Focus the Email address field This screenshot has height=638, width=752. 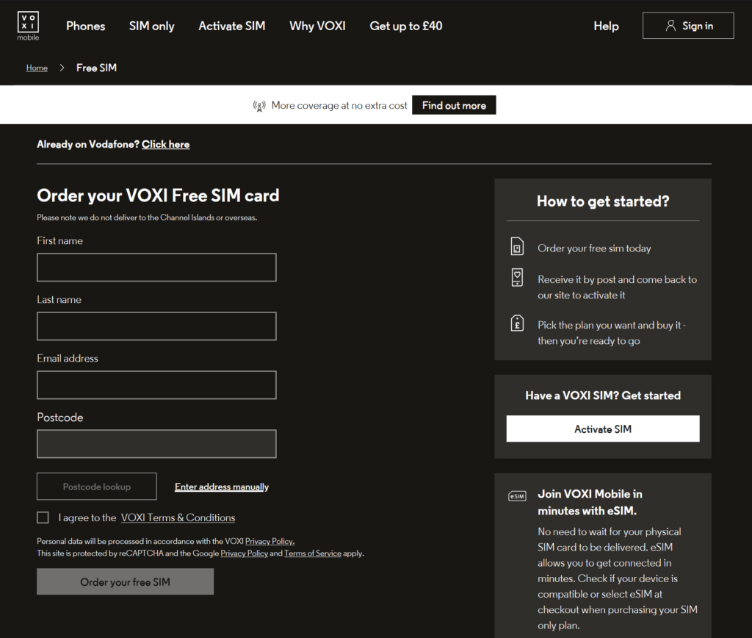tap(156, 385)
